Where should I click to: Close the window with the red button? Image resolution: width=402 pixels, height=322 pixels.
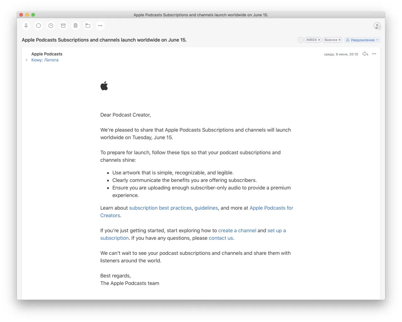pyautogui.click(x=21, y=15)
